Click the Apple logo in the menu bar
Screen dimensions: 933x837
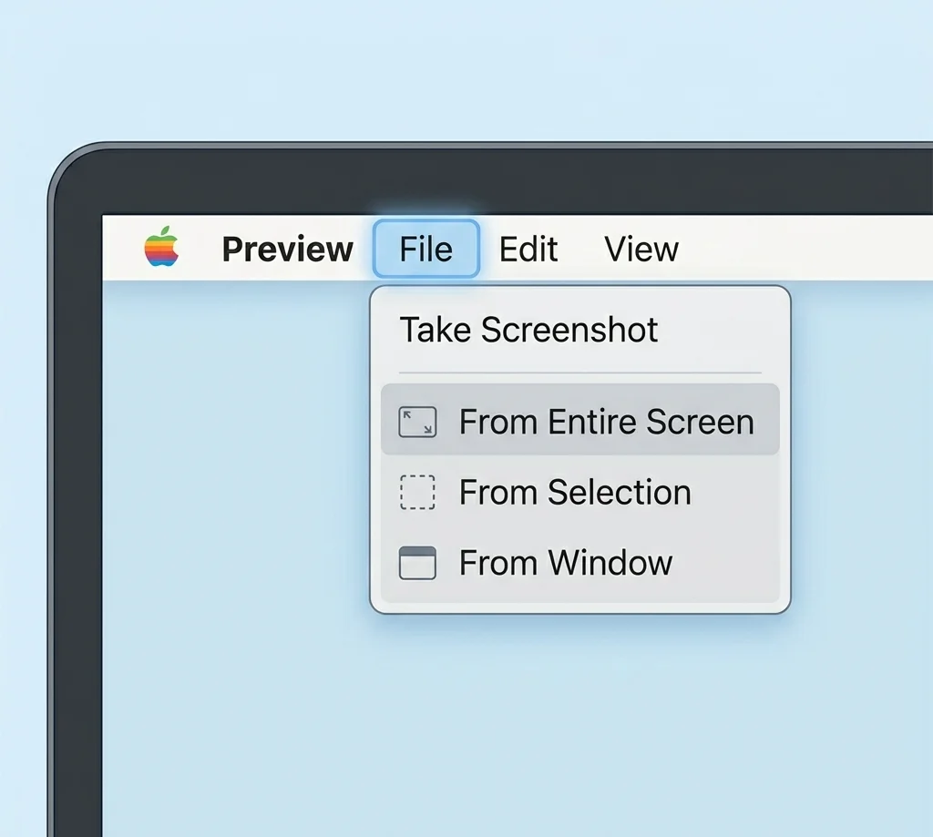(x=160, y=246)
